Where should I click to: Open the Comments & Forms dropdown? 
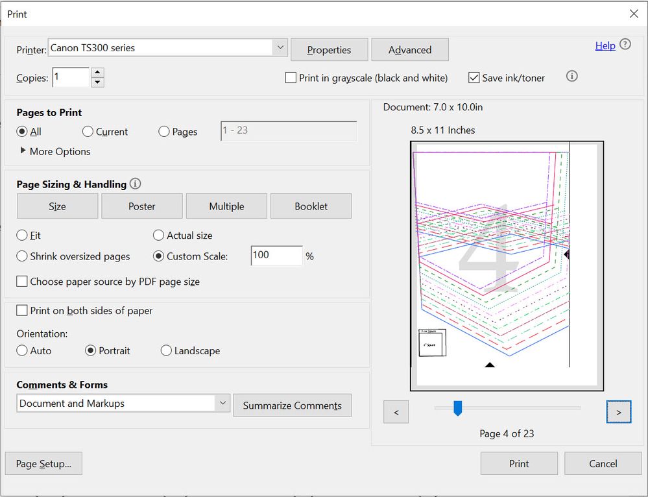[x=222, y=403]
